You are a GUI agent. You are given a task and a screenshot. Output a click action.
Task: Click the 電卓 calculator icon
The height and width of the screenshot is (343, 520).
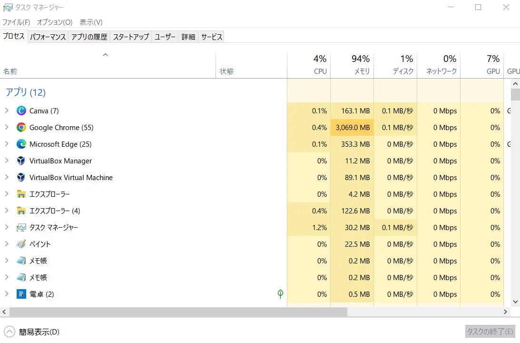tap(21, 294)
